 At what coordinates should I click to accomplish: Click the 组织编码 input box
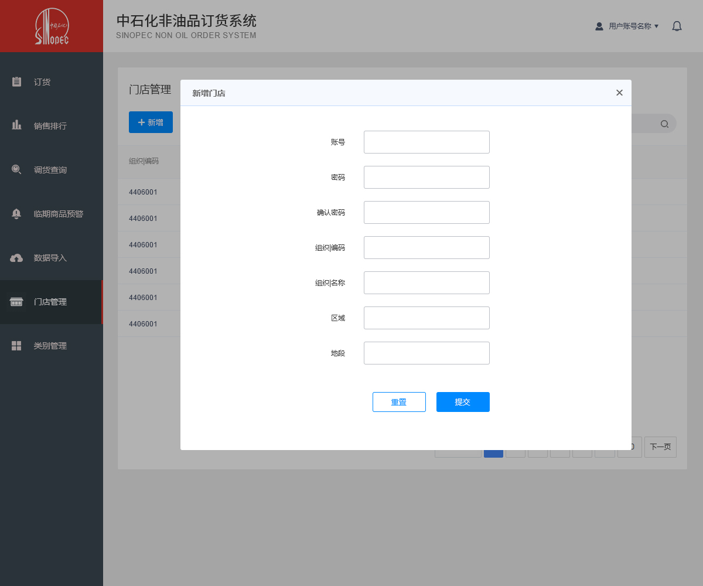[426, 247]
